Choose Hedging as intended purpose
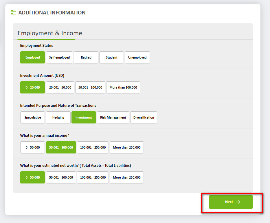The height and width of the screenshot is (223, 270). click(58, 117)
